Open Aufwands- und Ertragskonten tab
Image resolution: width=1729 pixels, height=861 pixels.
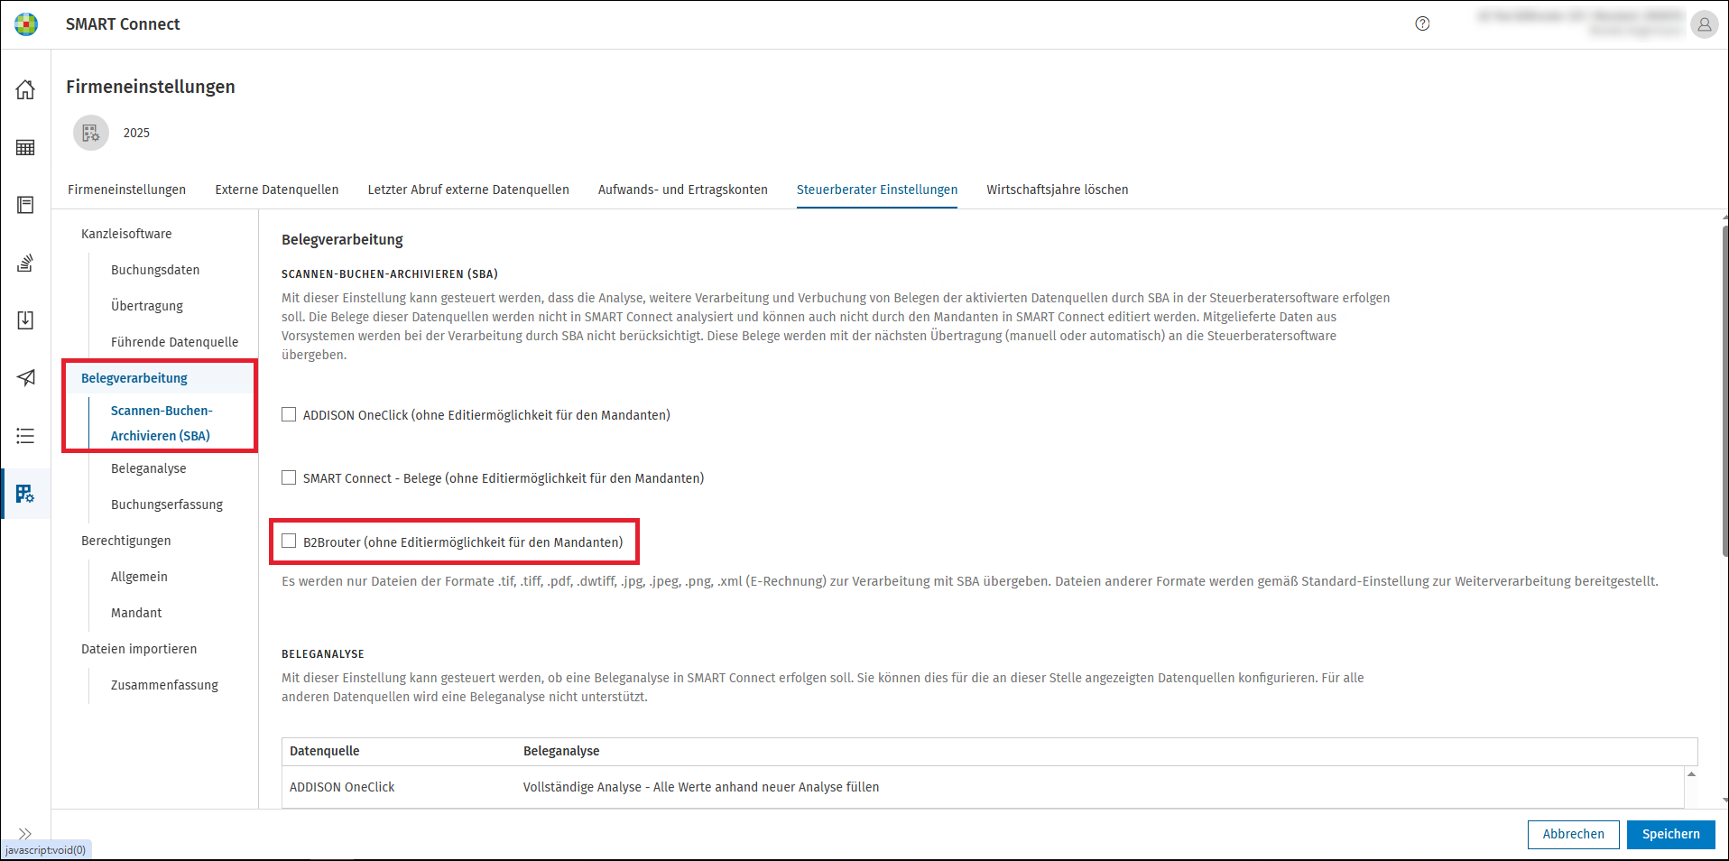[x=682, y=190]
